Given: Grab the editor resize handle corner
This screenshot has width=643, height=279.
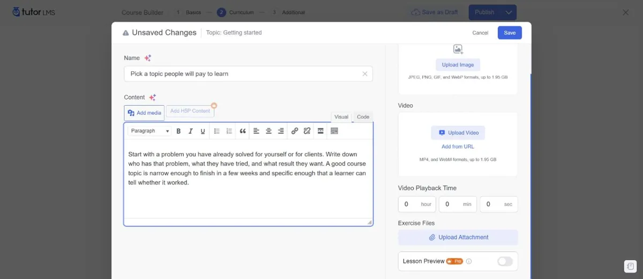Looking at the screenshot, I should pos(369,222).
